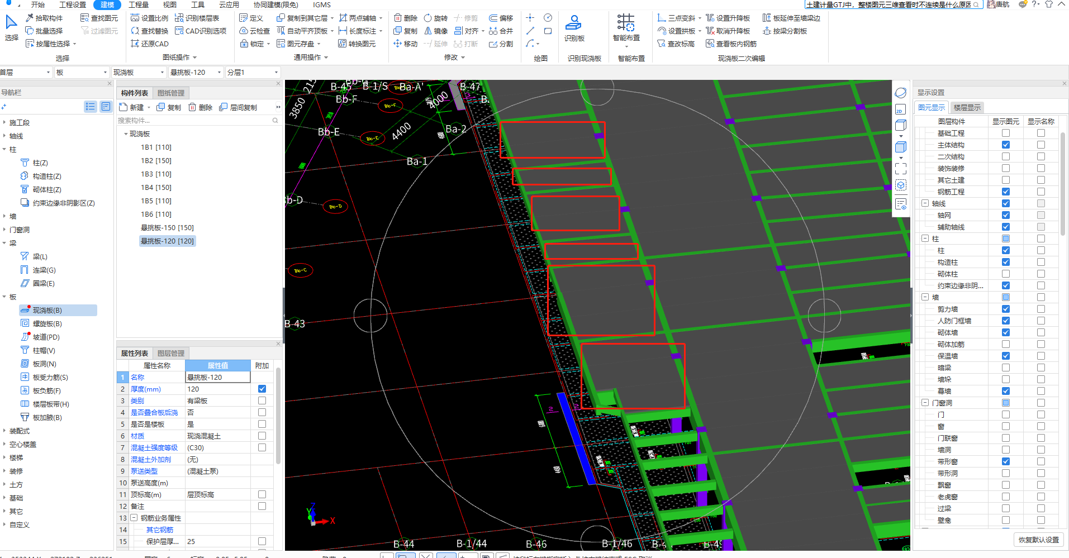Viewport: 1069px width, 558px height.
Task: Select the large 选择 arrow tool
Action: [11, 28]
